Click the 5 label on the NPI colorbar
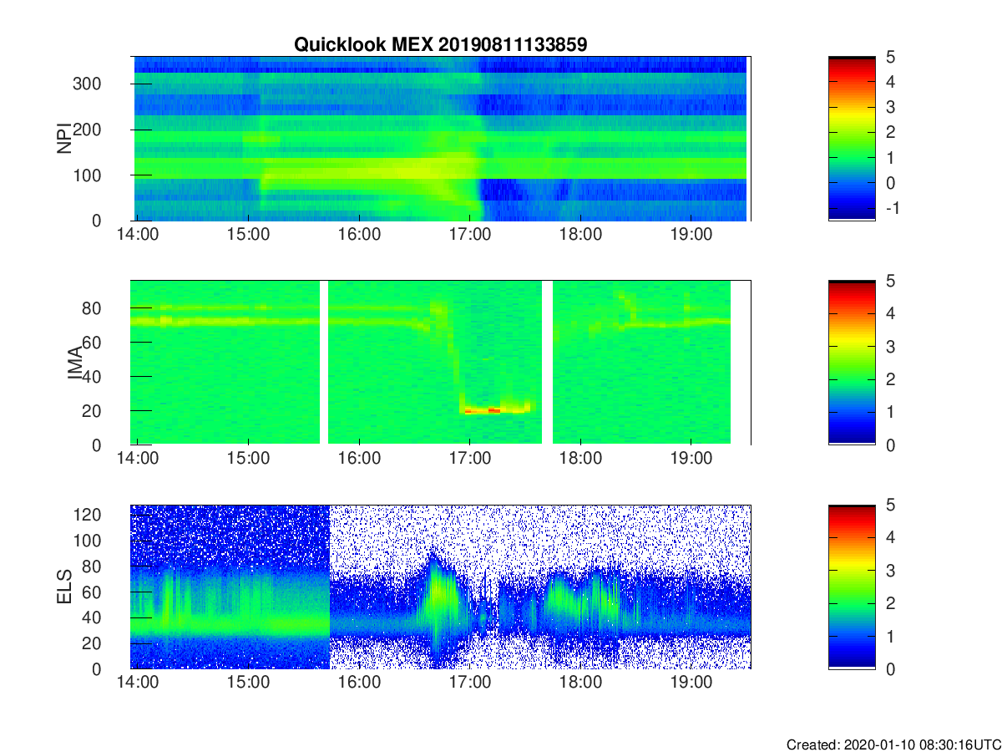1002x752 pixels. click(x=891, y=58)
